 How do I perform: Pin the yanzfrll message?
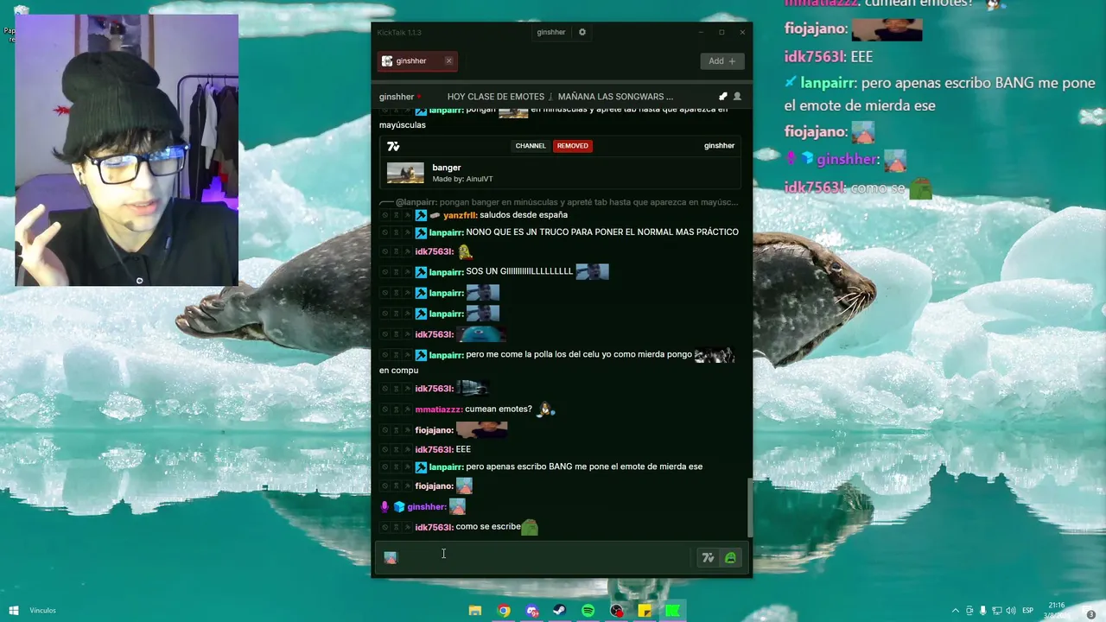pos(407,215)
